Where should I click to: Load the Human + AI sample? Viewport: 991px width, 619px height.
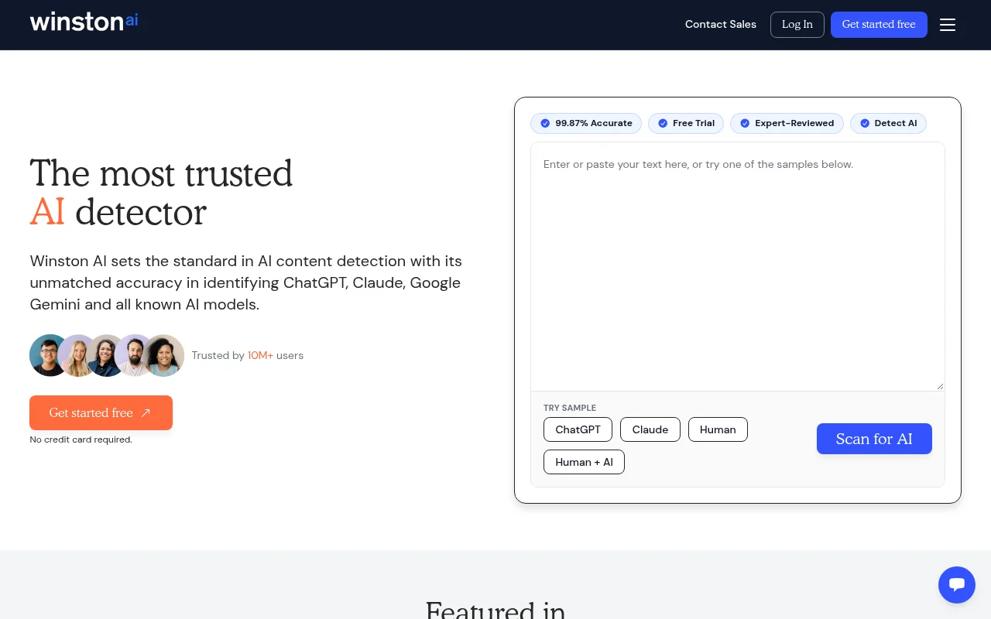(584, 462)
